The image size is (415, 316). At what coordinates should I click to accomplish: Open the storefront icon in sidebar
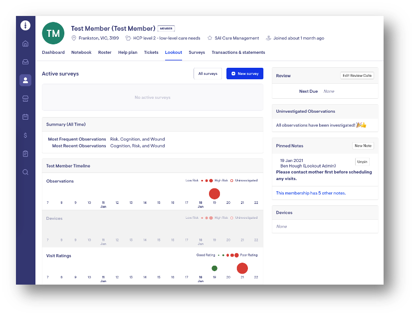25,99
